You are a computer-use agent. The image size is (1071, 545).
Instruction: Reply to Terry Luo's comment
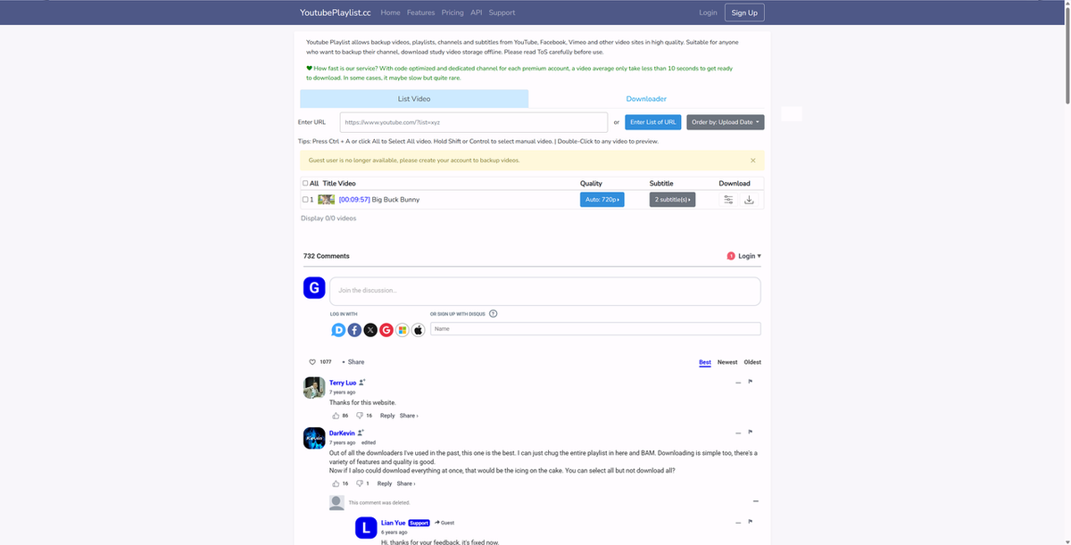pyautogui.click(x=387, y=416)
